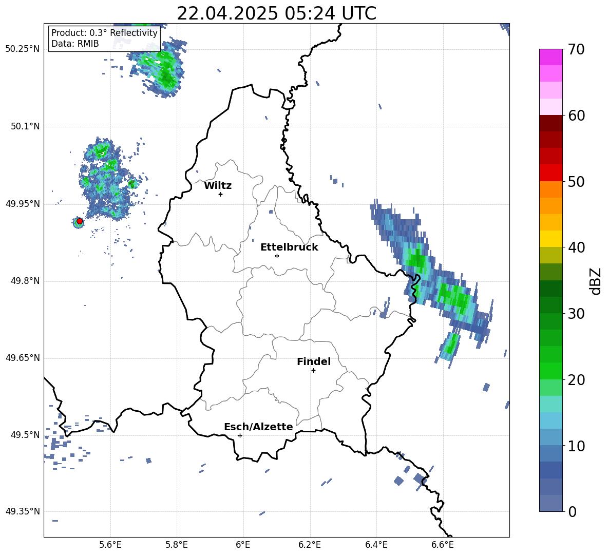Click the 5.6°E longitude tick label
608x555 pixels.
pos(110,545)
